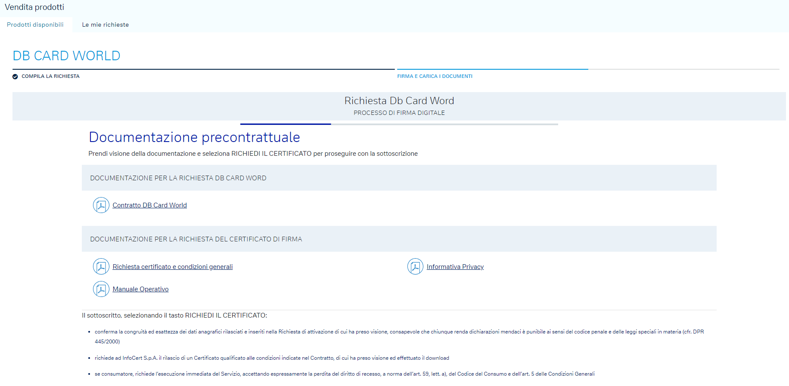Click the PDF icon beside Contratto DB Card World
The height and width of the screenshot is (386, 789).
[101, 205]
